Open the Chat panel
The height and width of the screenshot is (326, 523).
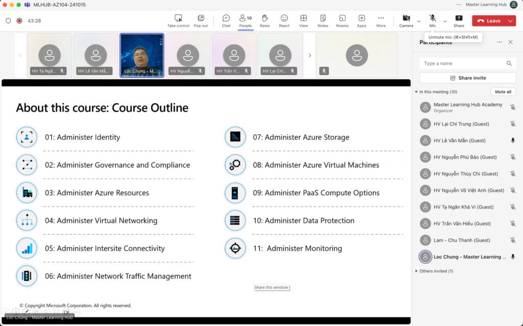point(226,20)
